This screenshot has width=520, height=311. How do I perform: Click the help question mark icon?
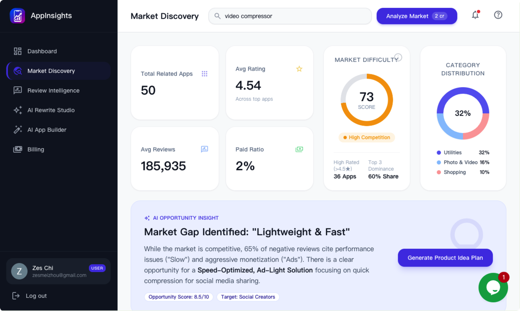(x=498, y=15)
